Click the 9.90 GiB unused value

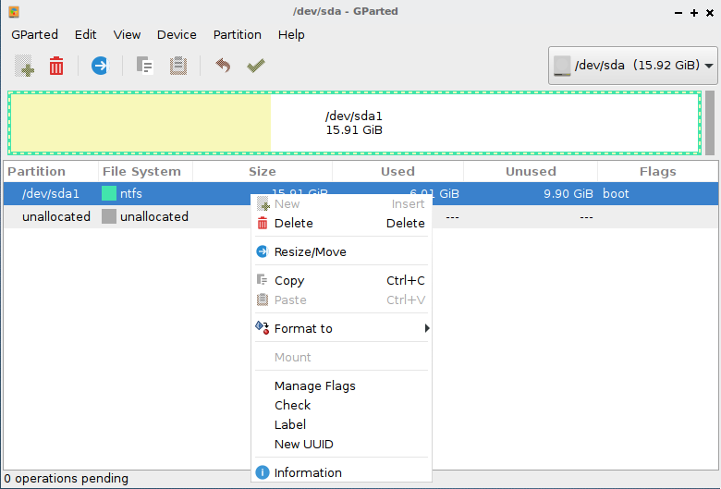[568, 194]
